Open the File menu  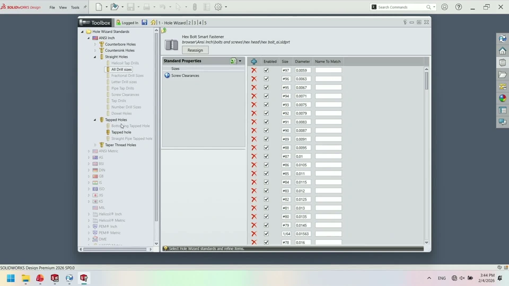tap(52, 7)
